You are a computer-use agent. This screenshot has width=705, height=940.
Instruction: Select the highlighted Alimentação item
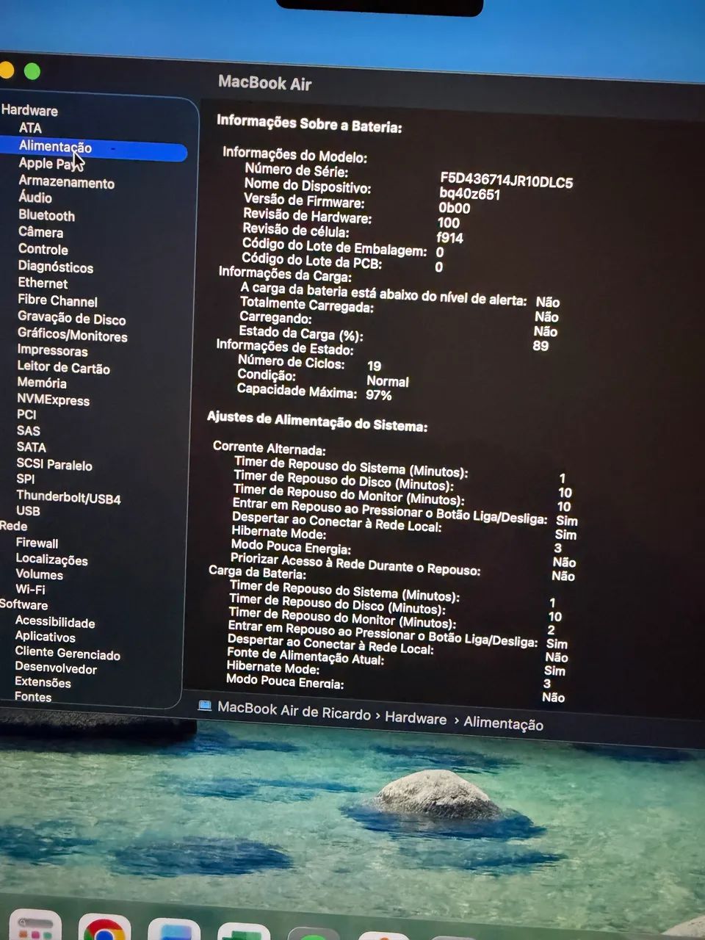(x=93, y=149)
